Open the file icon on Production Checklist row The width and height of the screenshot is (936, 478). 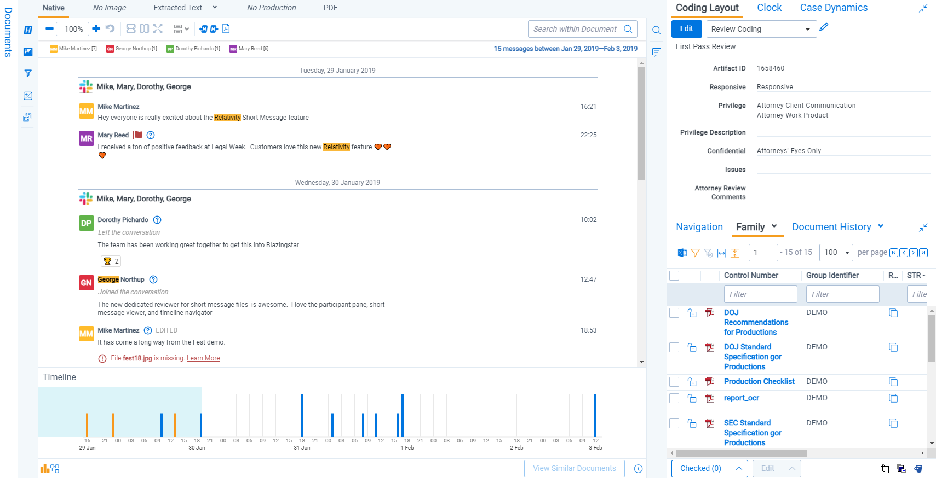(710, 382)
